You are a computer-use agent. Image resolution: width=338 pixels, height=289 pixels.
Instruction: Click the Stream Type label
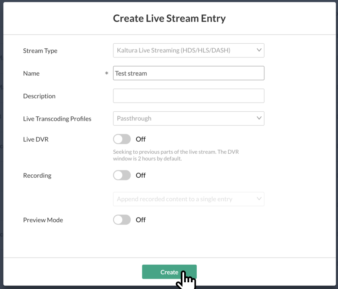point(40,51)
